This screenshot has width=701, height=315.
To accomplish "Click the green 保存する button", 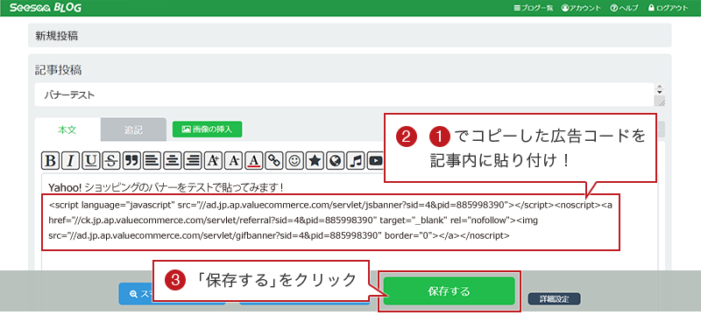I will tap(450, 291).
